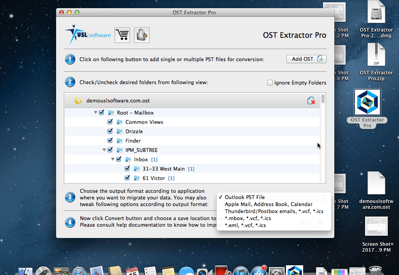Remove the loaded OST file via red delete icon
Image resolution: width=399 pixels, height=275 pixels.
click(x=311, y=100)
